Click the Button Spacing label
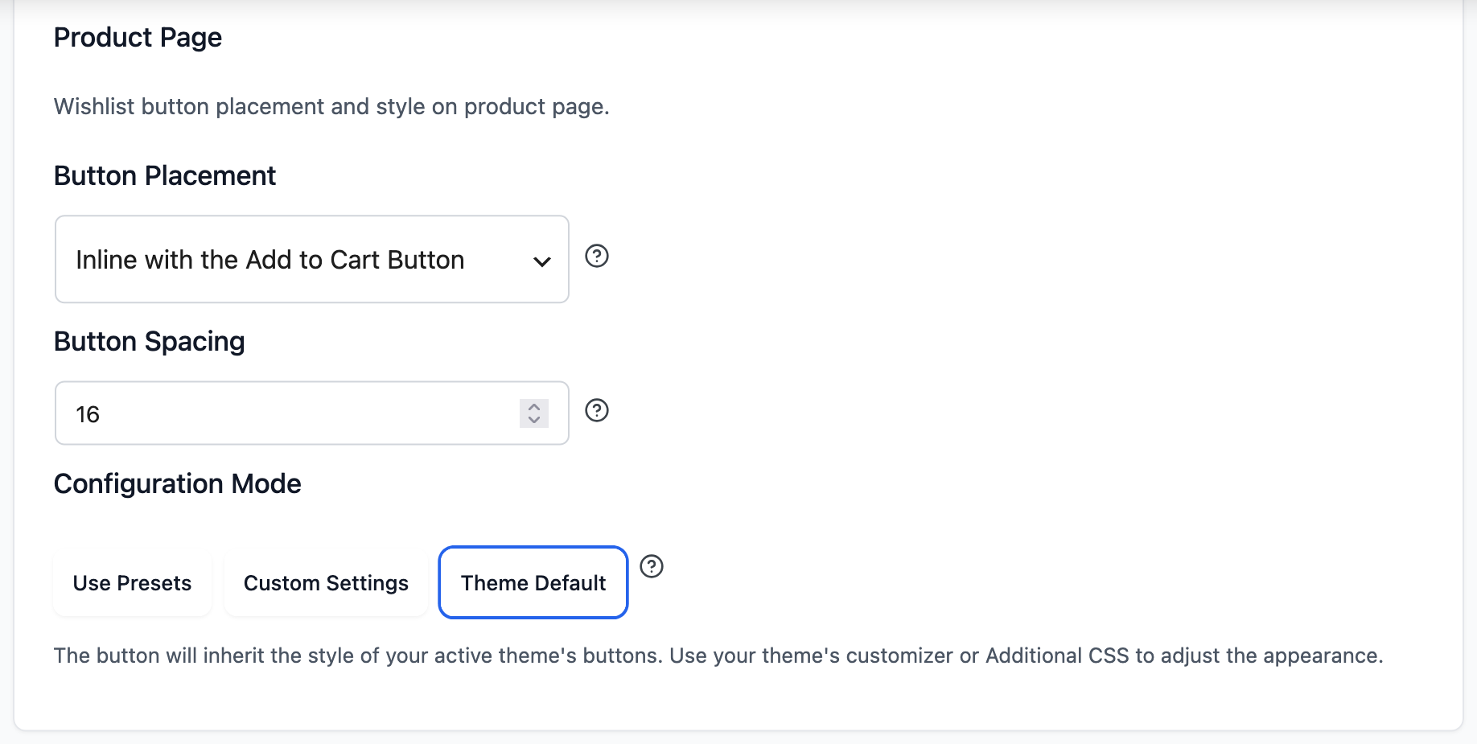 click(150, 342)
